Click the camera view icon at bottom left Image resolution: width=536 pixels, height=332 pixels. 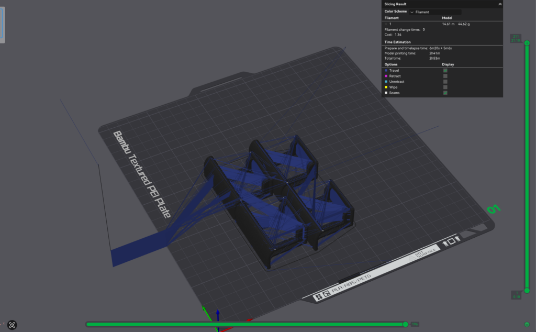coord(12,325)
